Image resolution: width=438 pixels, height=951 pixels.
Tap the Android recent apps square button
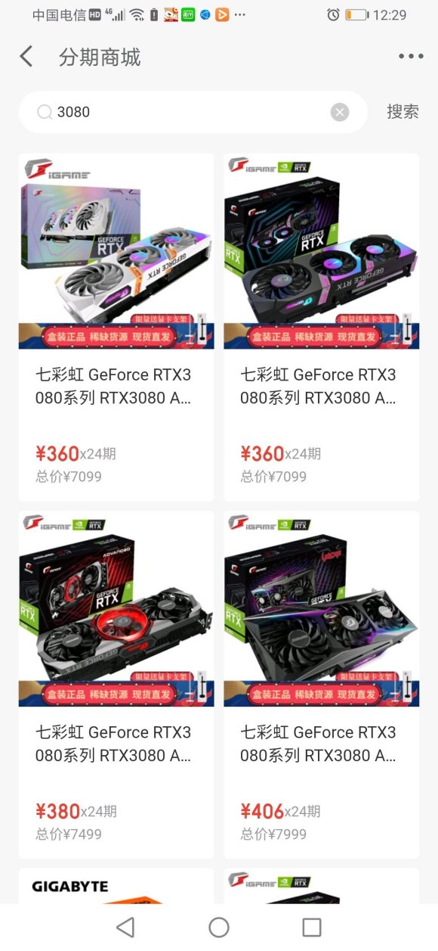click(x=312, y=927)
